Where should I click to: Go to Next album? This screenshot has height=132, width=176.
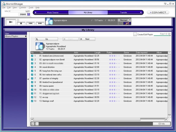point(87,39)
